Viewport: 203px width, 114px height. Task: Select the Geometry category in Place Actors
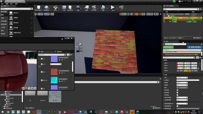3,28
